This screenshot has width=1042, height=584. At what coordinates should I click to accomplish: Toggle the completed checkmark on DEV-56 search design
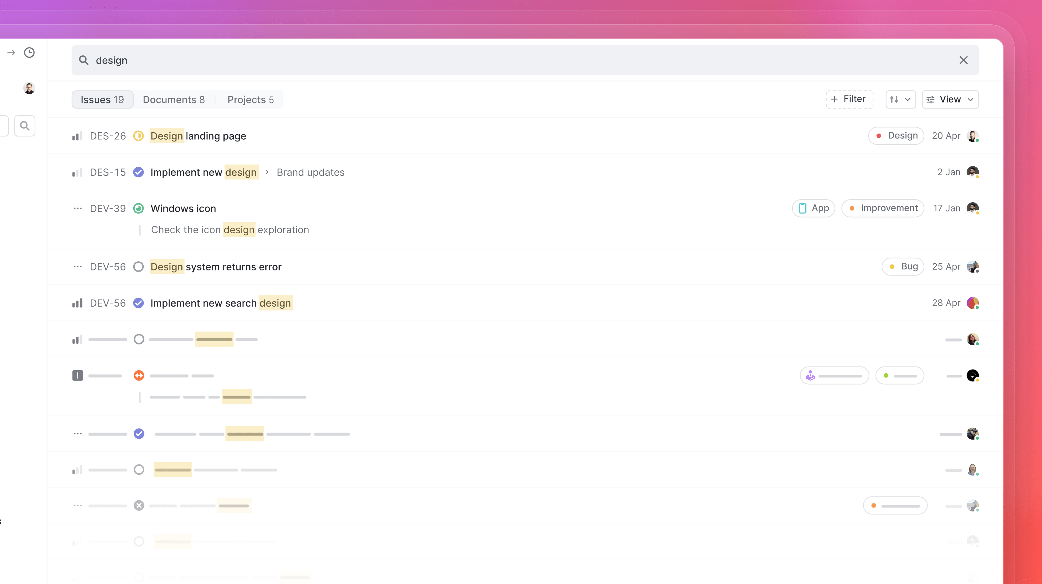(x=139, y=303)
